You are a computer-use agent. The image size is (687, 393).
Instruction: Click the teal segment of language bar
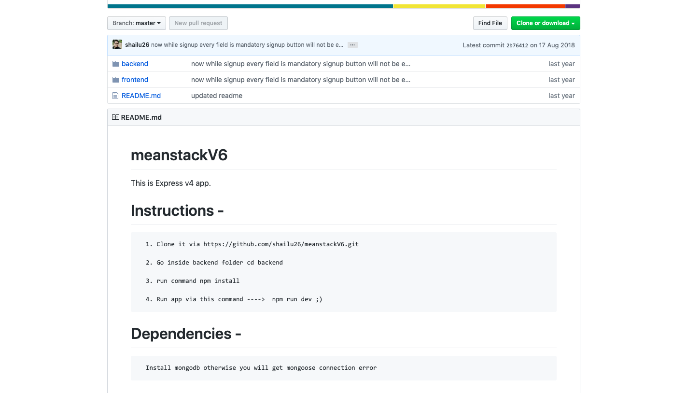tap(250, 6)
